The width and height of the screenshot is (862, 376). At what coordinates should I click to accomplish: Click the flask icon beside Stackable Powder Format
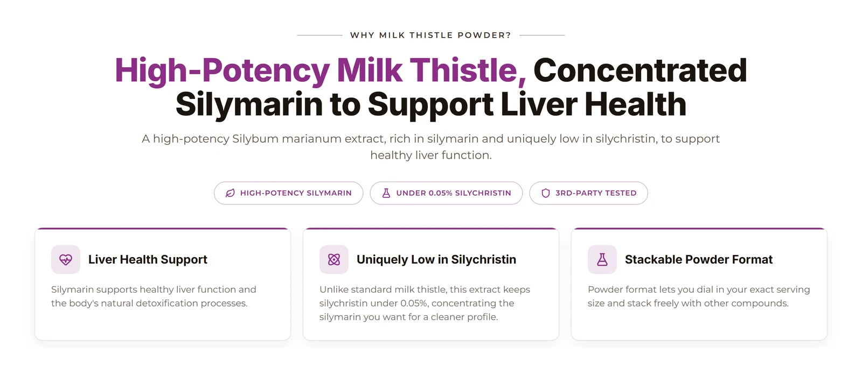(602, 260)
